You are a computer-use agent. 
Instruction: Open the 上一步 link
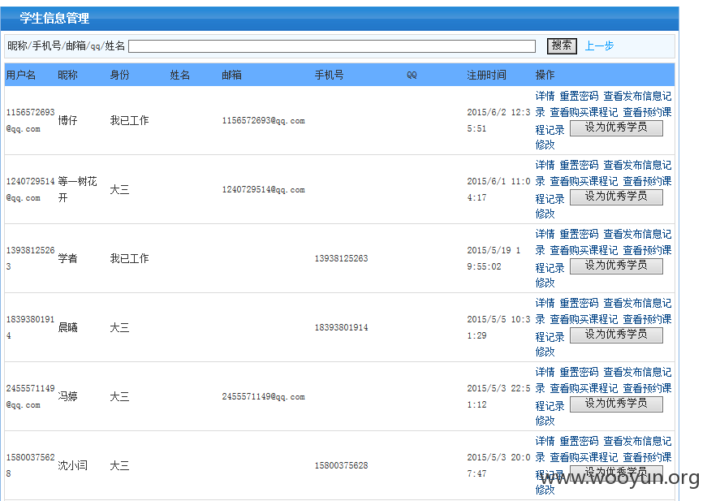[x=599, y=45]
